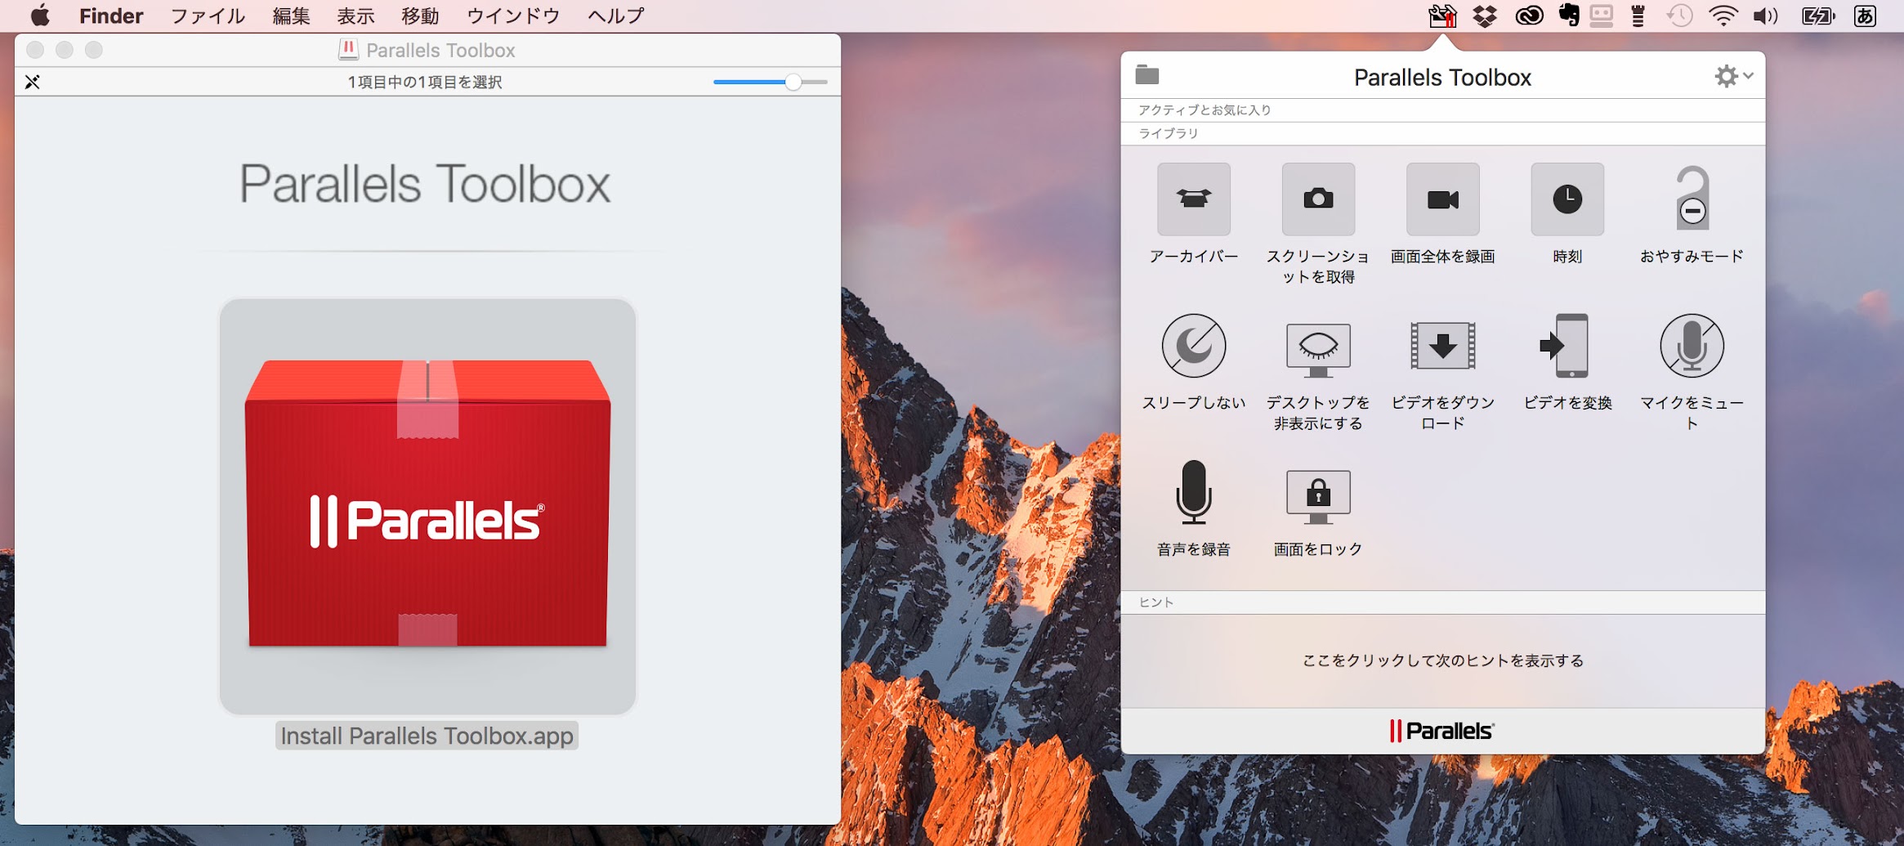Click 画面をロック lock screen tool
The width and height of the screenshot is (1904, 846).
coord(1318,496)
